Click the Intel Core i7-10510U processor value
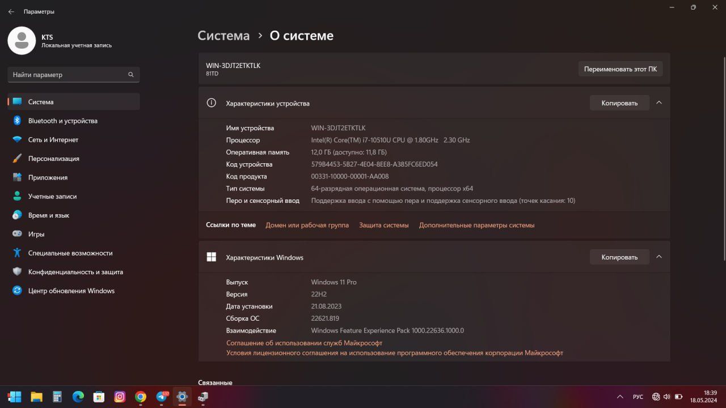This screenshot has width=726, height=408. [x=390, y=140]
